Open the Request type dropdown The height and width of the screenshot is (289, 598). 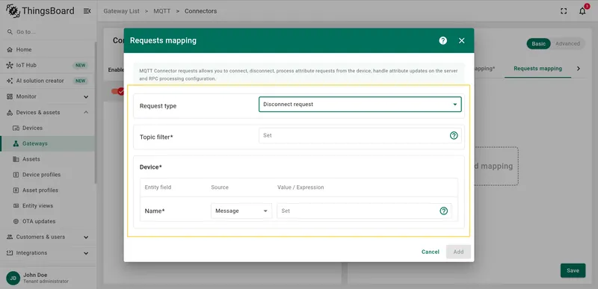(x=360, y=105)
